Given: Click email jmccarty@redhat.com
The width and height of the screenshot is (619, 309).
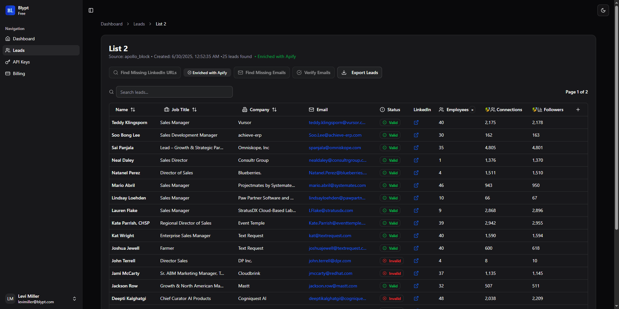Looking at the screenshot, I should pyautogui.click(x=330, y=273).
